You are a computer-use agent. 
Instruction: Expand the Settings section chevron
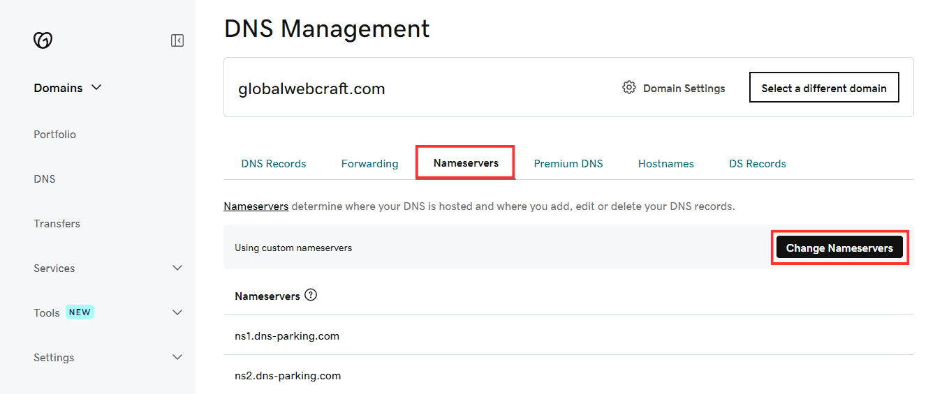(177, 357)
